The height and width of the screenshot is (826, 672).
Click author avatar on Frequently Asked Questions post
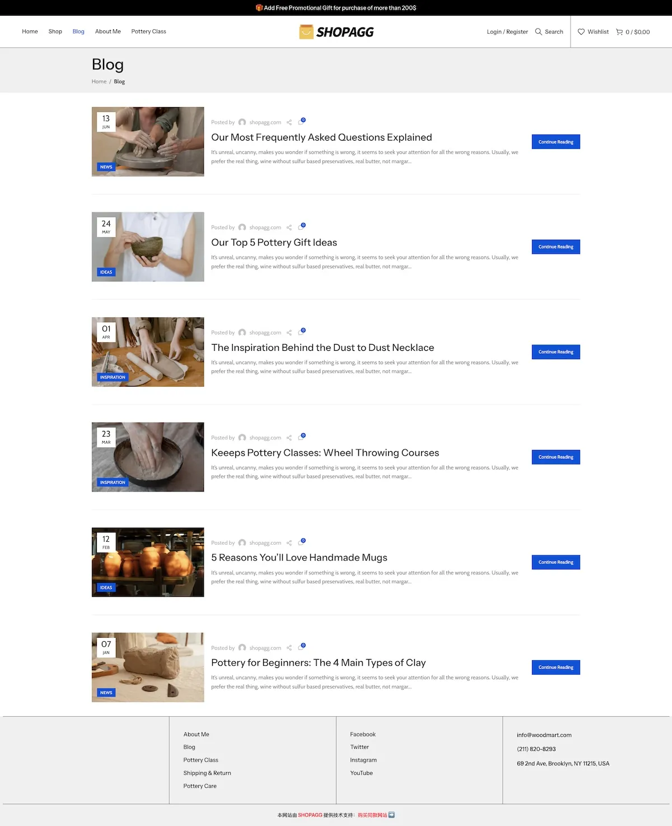242,122
